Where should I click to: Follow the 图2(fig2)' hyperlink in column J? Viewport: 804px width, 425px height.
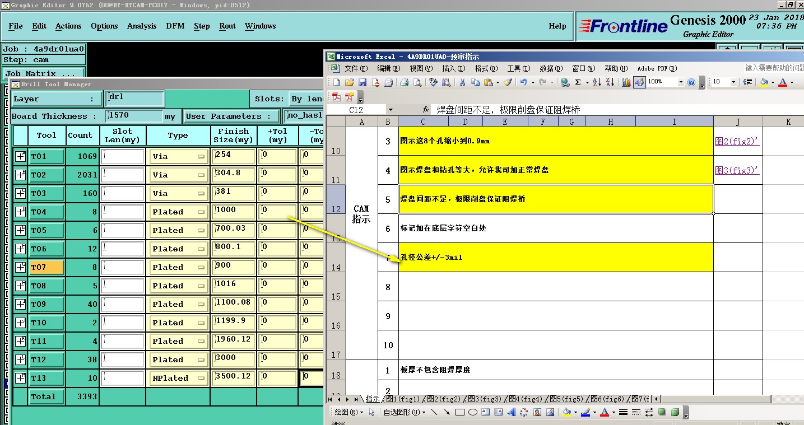[737, 141]
